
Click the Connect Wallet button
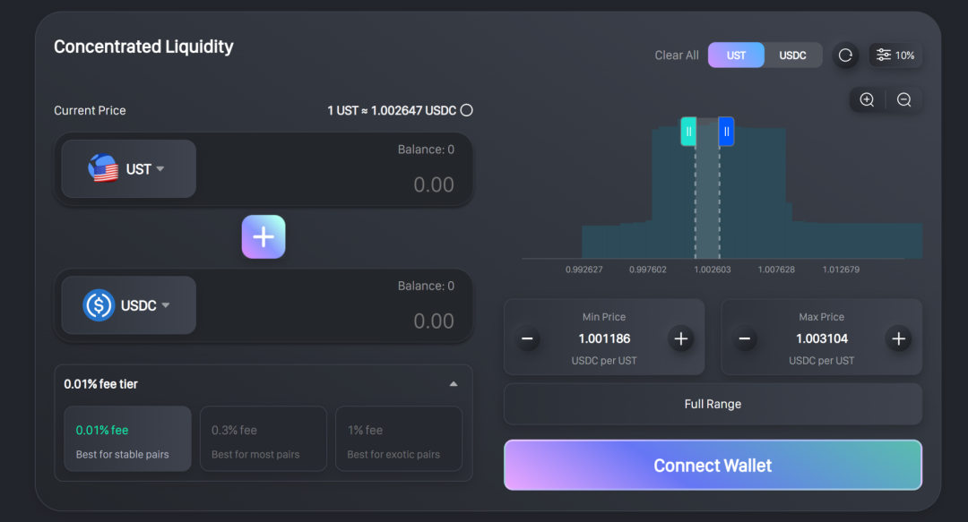tap(713, 466)
